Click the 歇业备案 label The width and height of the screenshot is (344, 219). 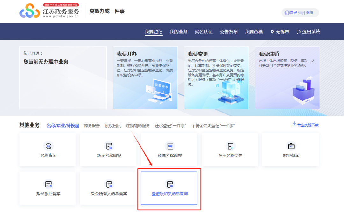click(291, 156)
